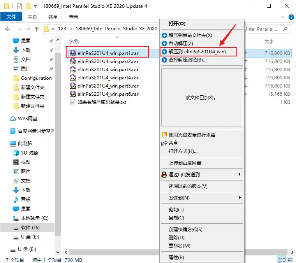The image size is (296, 263).
Task: Select file elInPaS201U4_win.part1.rar
Action: 107,53
